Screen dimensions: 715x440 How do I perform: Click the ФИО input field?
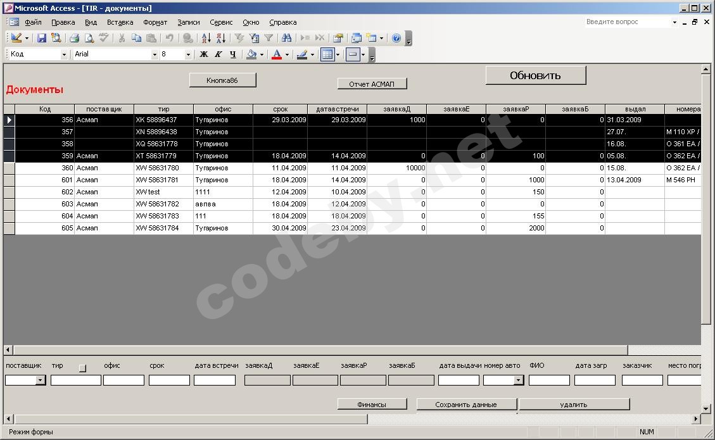coord(549,380)
